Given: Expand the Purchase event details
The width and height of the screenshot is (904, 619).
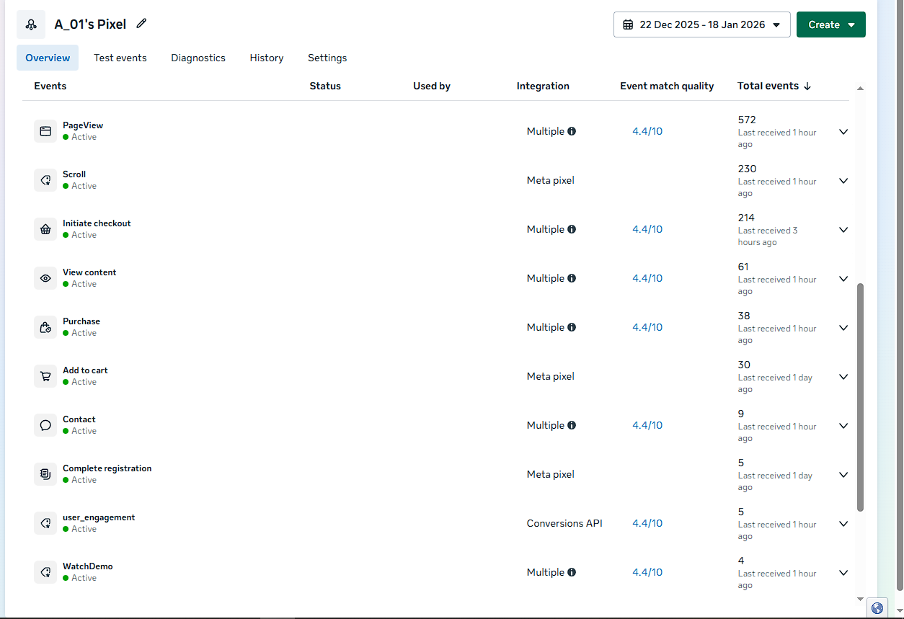Looking at the screenshot, I should [x=843, y=328].
